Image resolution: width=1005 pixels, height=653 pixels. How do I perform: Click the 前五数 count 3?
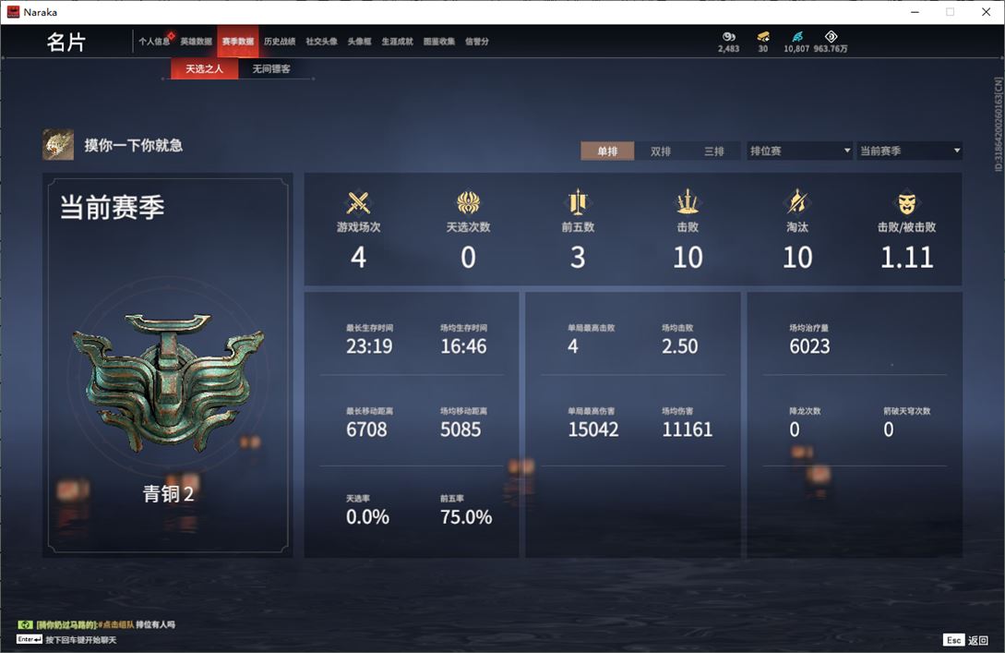click(x=578, y=257)
